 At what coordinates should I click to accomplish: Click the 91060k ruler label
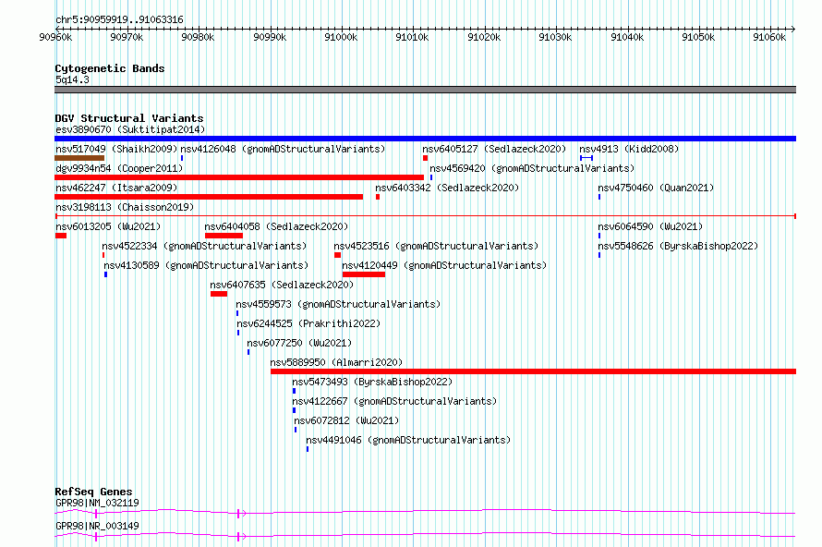pyautogui.click(x=769, y=37)
